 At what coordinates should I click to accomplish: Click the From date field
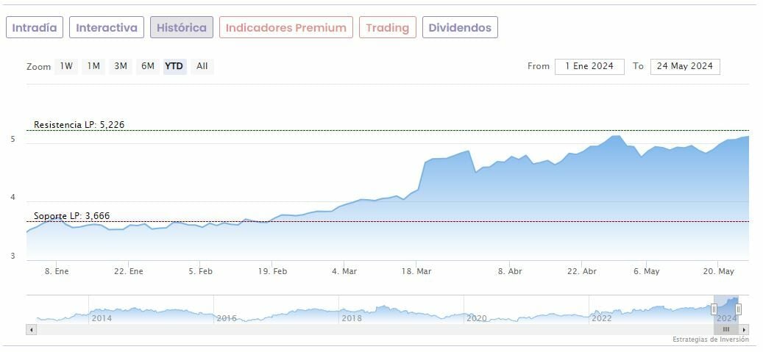[x=589, y=66]
